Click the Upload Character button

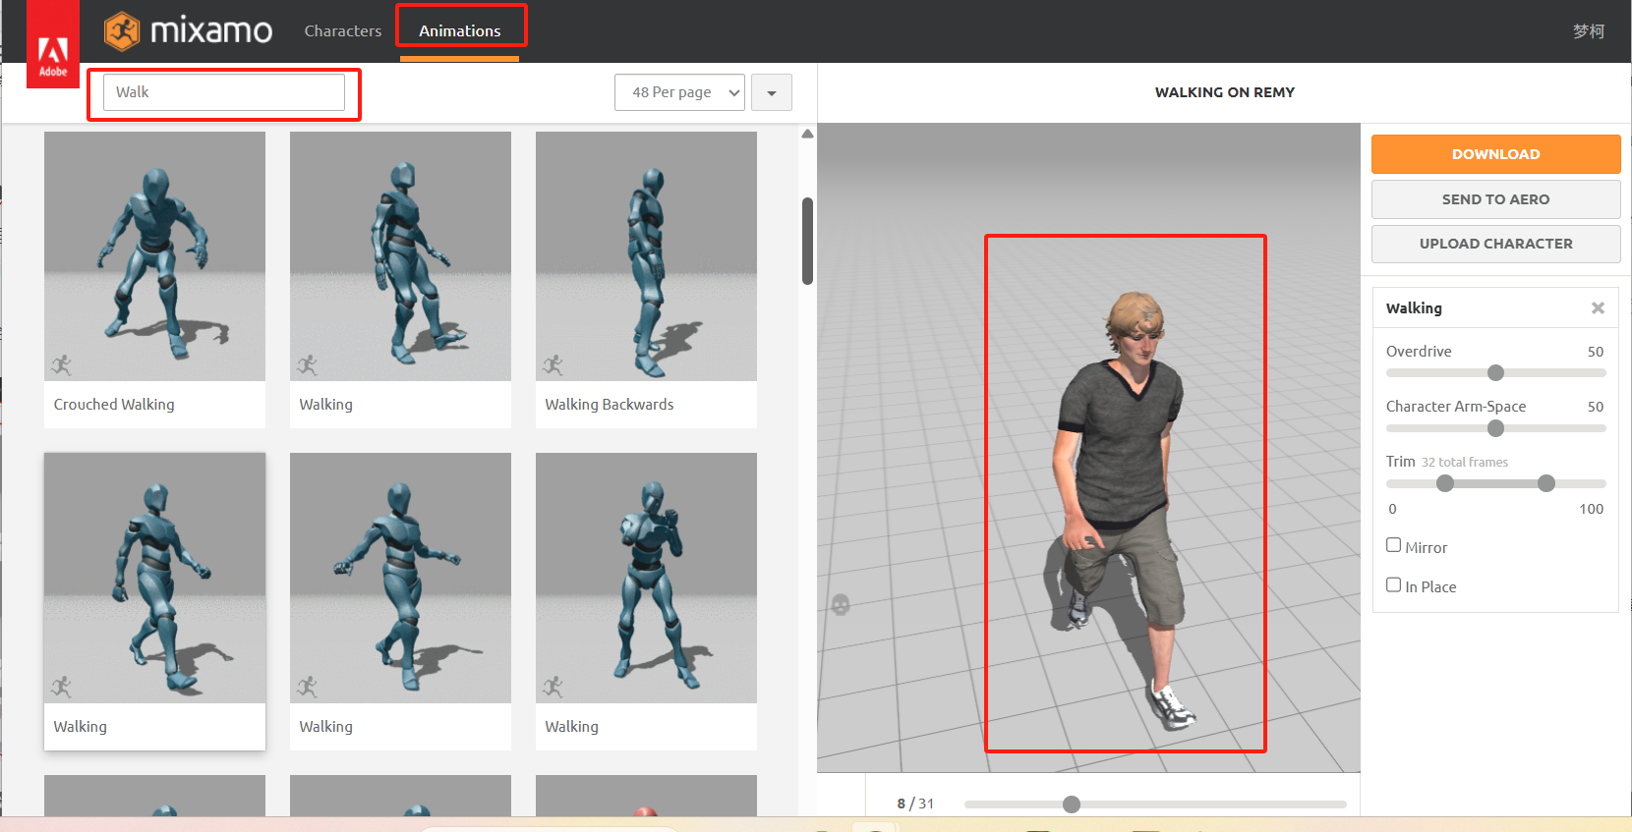[1495, 244]
